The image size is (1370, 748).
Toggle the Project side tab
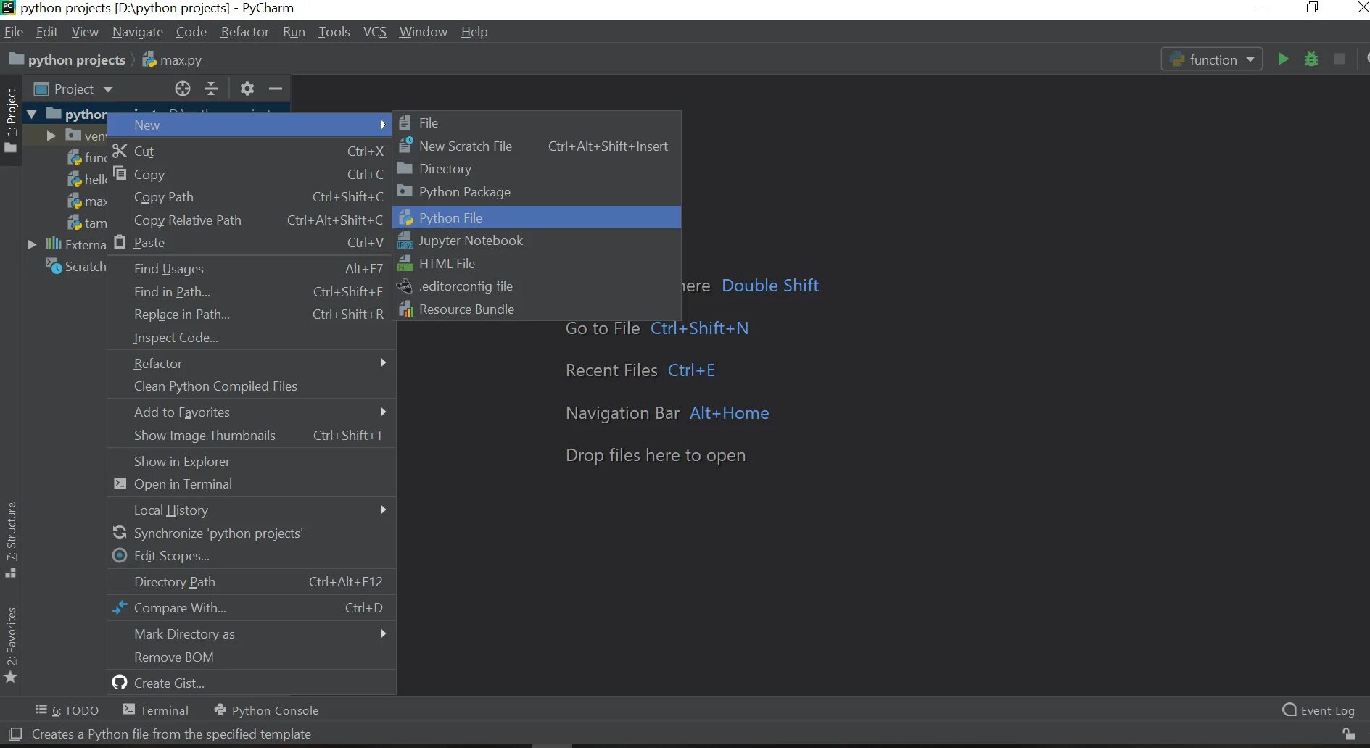tap(11, 120)
